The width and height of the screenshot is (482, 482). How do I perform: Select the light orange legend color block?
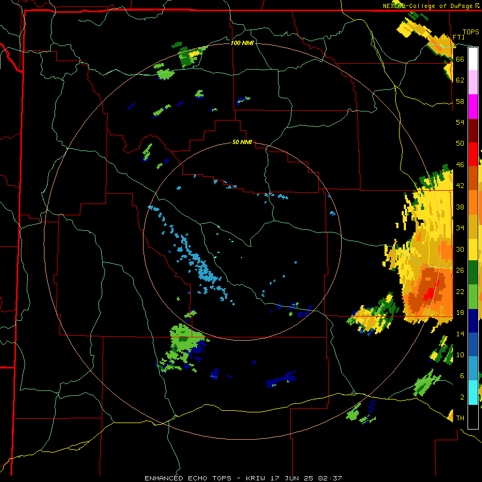point(473,202)
